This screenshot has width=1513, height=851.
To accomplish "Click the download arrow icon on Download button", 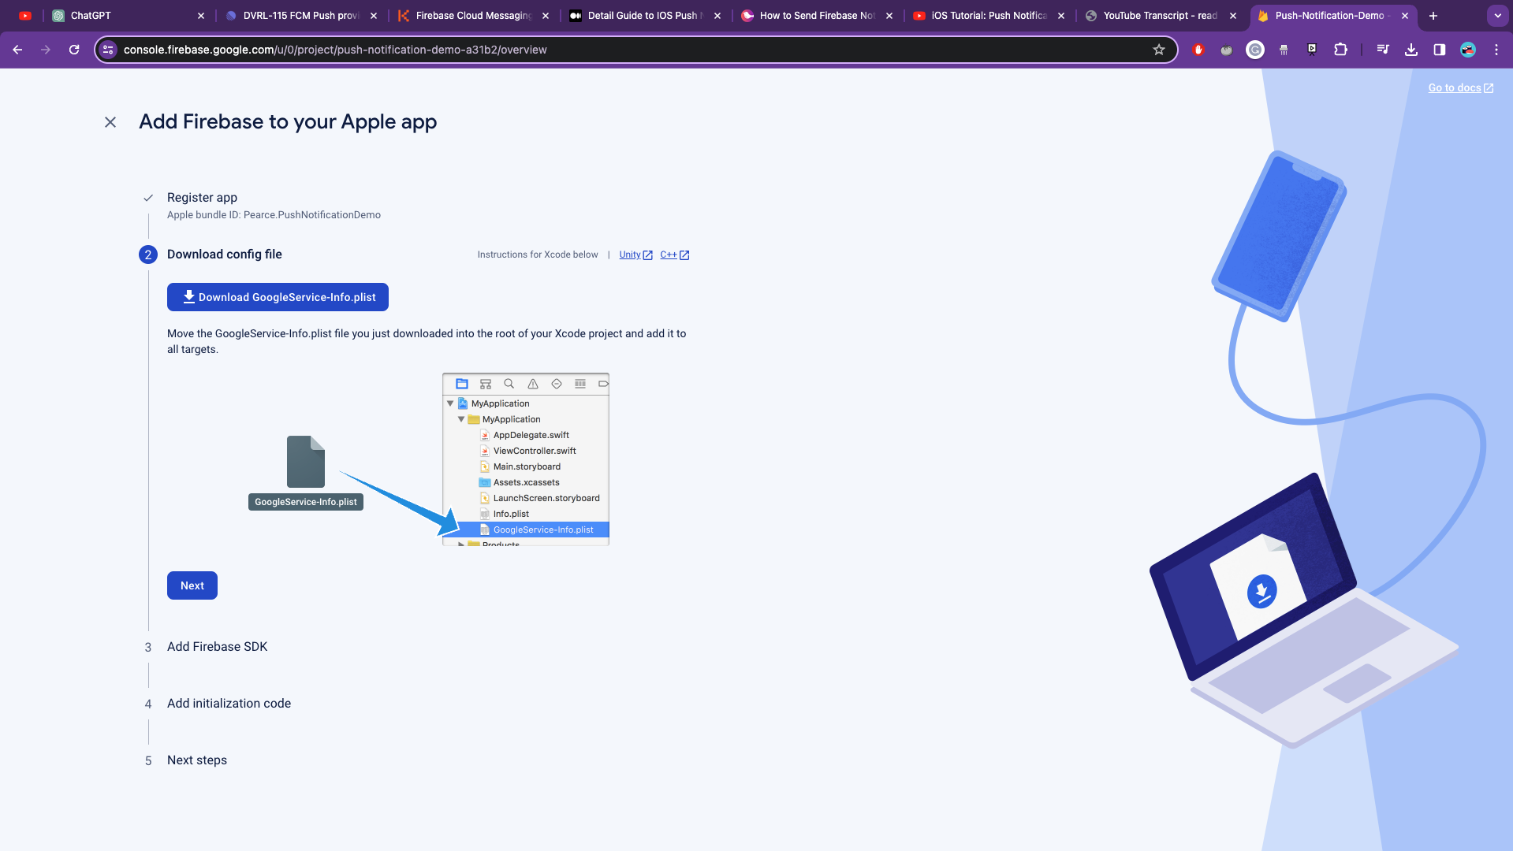I will coord(189,297).
